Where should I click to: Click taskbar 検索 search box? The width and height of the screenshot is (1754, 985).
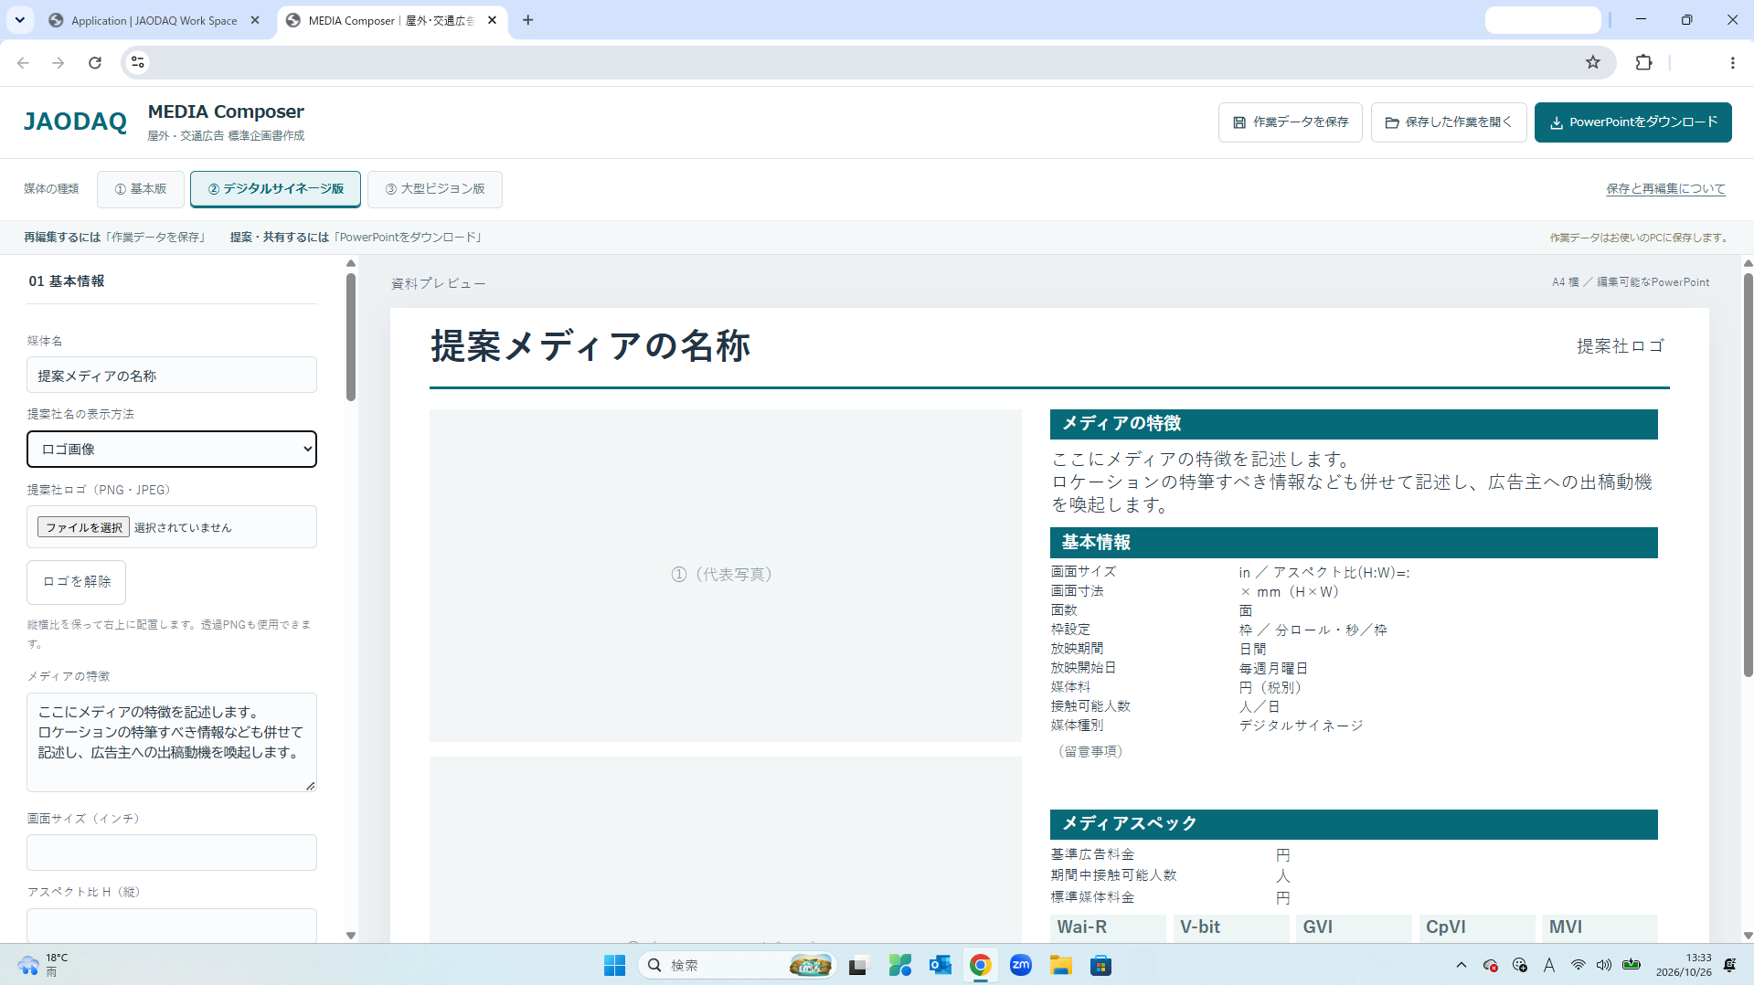[737, 965]
